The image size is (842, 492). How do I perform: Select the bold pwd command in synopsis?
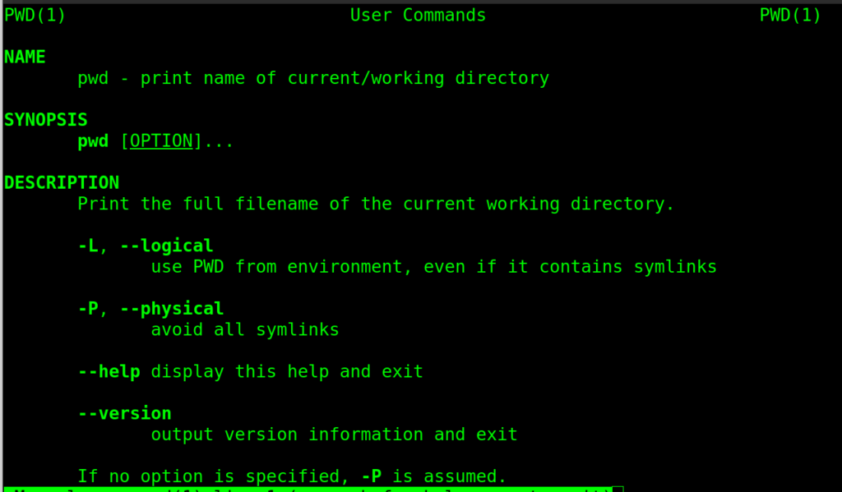pyautogui.click(x=93, y=141)
